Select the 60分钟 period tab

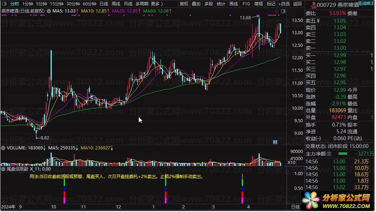(x=90, y=4)
